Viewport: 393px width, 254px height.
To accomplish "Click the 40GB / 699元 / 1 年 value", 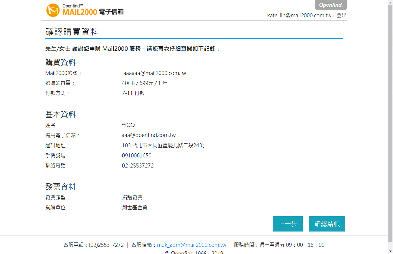I will pos(145,83).
